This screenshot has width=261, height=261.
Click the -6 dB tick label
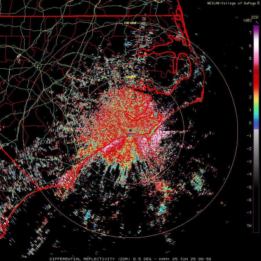[x=249, y=200]
